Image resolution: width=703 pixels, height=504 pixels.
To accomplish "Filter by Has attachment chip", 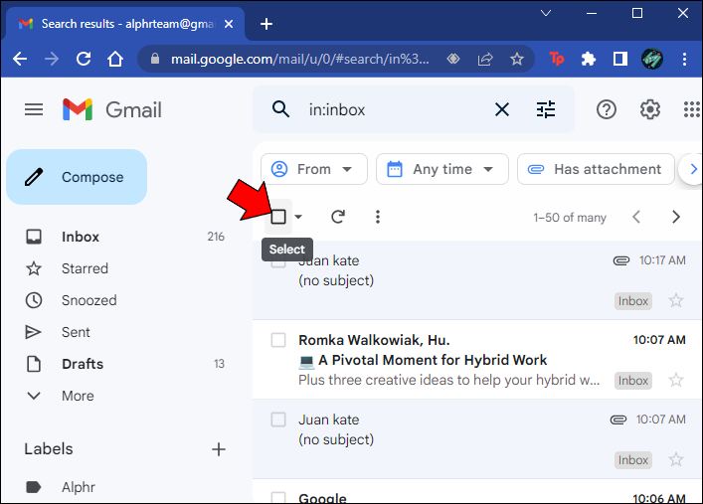I will pos(594,169).
